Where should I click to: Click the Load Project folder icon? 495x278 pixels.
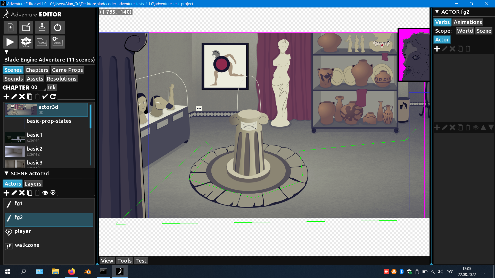tap(26, 27)
